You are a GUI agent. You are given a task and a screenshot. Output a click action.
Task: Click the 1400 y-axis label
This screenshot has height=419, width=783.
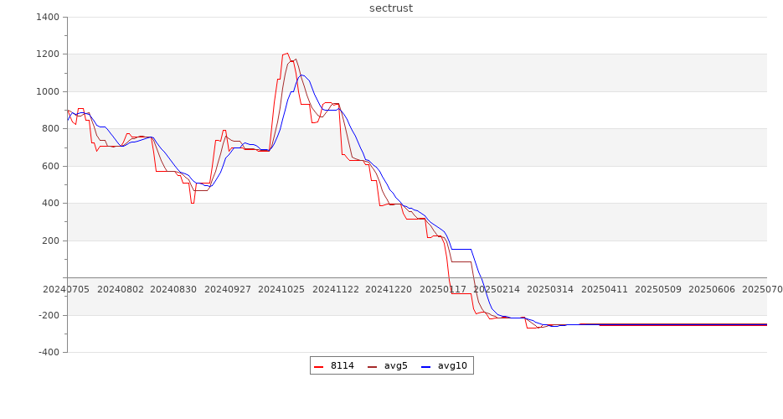coord(48,17)
